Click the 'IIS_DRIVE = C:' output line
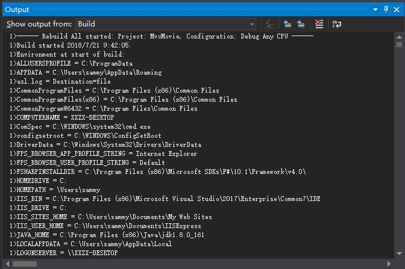The height and width of the screenshot is (269, 405). click(x=38, y=208)
